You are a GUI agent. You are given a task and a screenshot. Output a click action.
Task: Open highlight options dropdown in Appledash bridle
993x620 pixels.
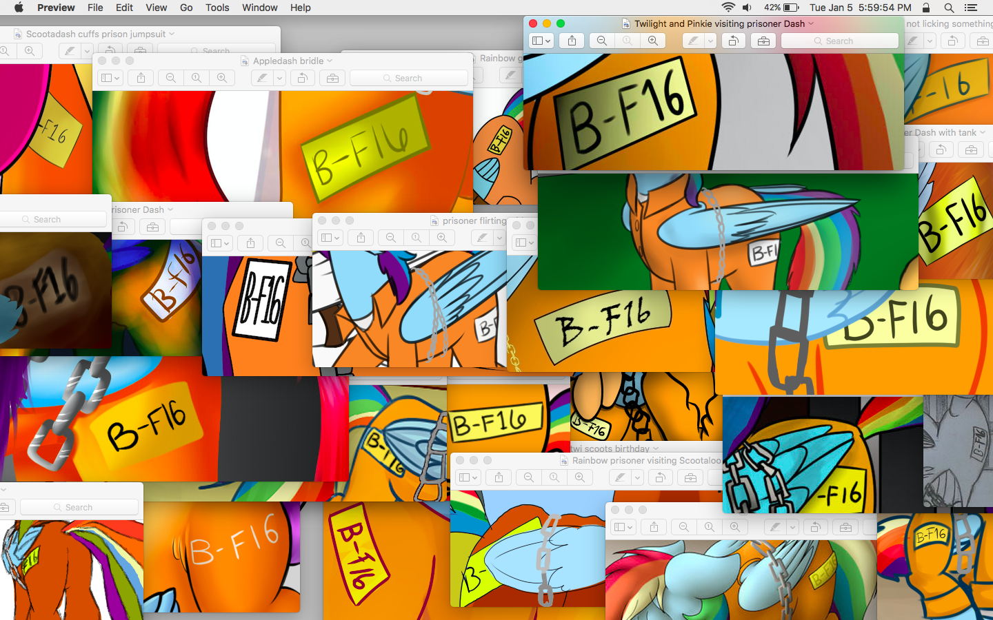[x=279, y=78]
